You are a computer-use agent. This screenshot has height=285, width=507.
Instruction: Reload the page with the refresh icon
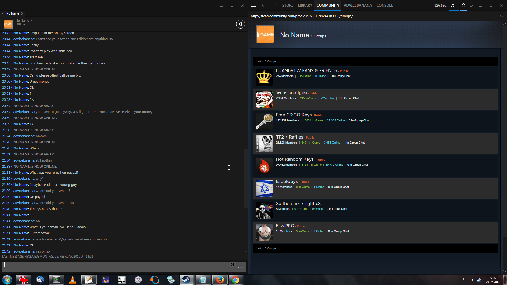501,16
